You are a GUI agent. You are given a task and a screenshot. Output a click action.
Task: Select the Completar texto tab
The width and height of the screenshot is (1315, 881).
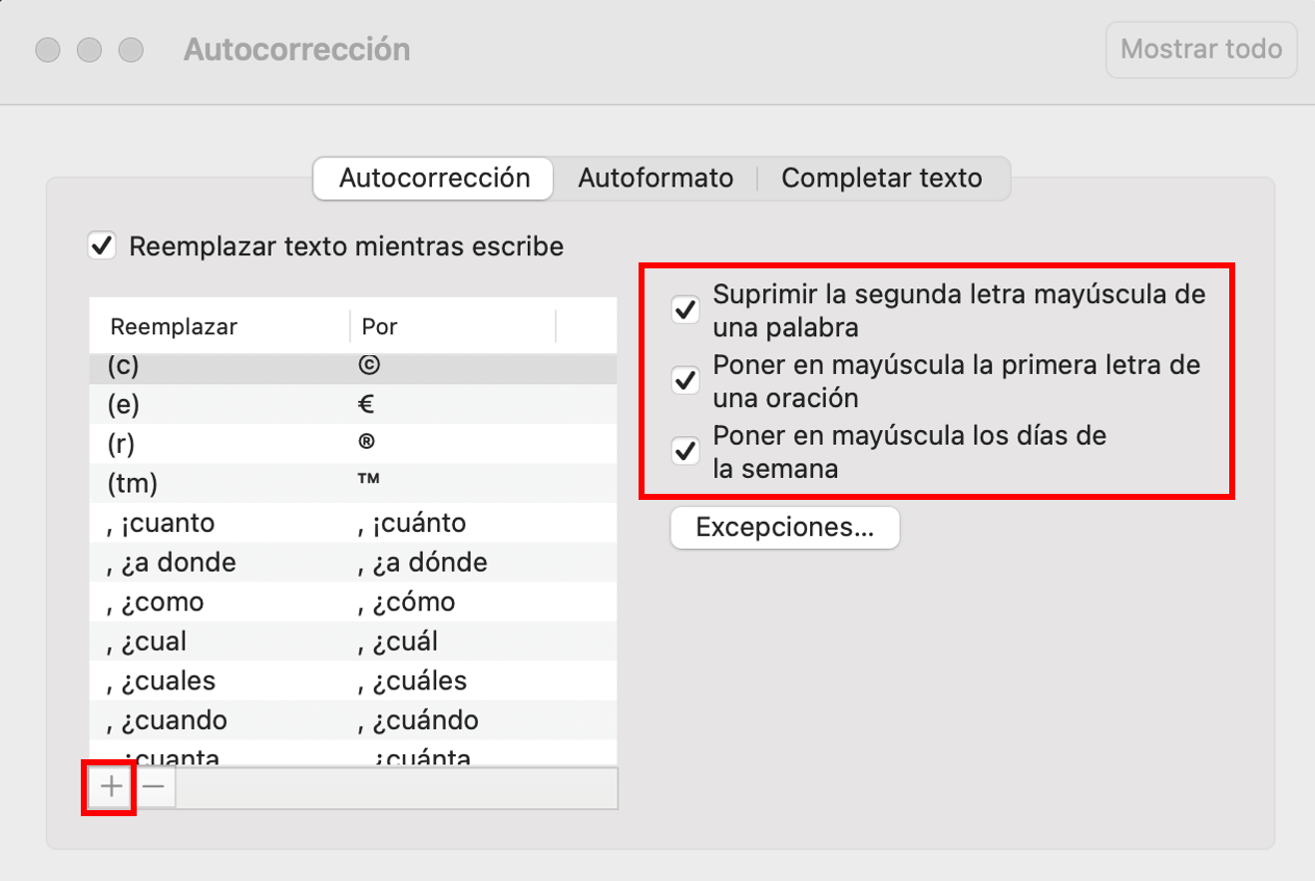[882, 179]
